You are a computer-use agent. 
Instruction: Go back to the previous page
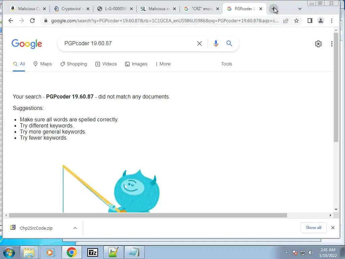[10, 21]
